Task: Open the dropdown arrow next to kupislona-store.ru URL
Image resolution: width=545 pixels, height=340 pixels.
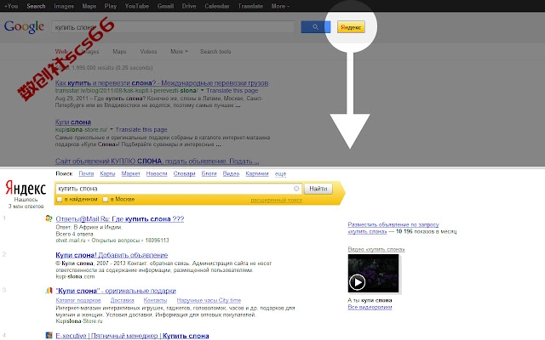Action: 112,129
